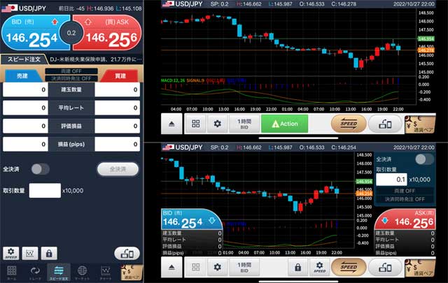The width and height of the screenshot is (448, 283).
Task: Toggle the 全決済 switch in left panel
Action: 40,168
